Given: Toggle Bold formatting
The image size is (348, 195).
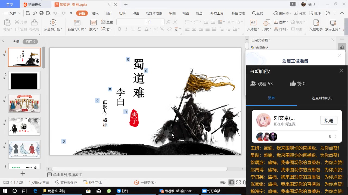Looking at the screenshot, I should coord(119,29).
